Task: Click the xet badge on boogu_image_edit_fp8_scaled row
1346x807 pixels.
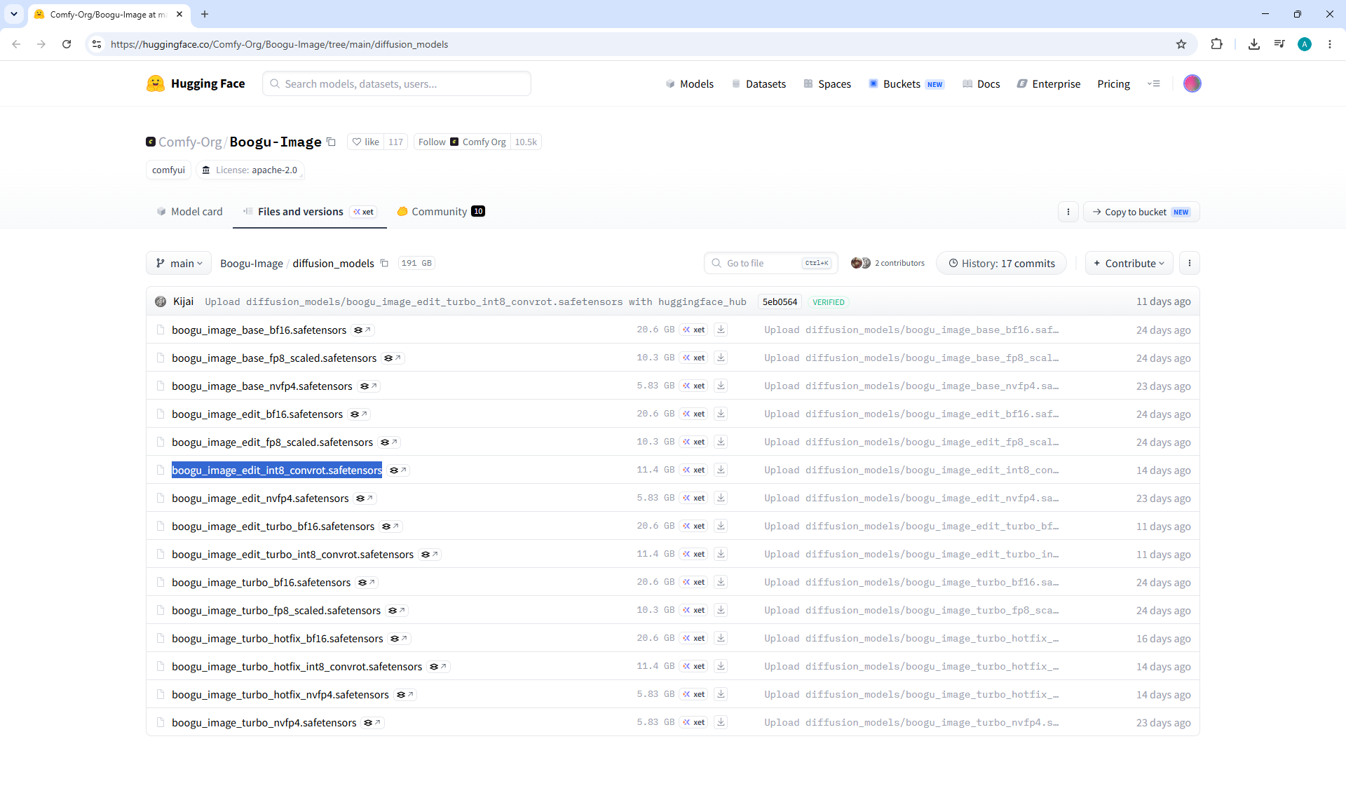Action: click(x=694, y=442)
